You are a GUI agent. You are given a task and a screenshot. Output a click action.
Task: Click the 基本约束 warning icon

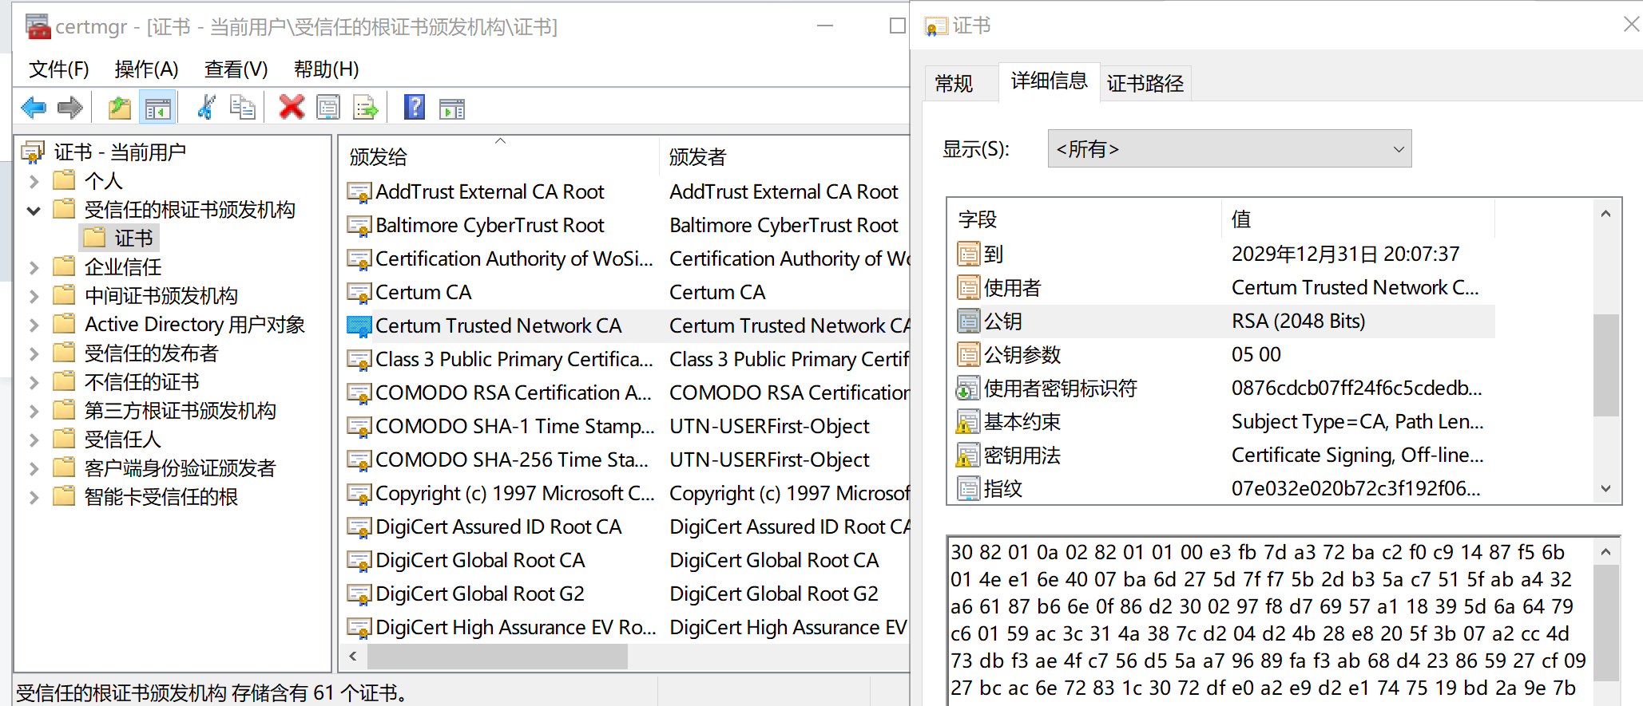click(968, 422)
